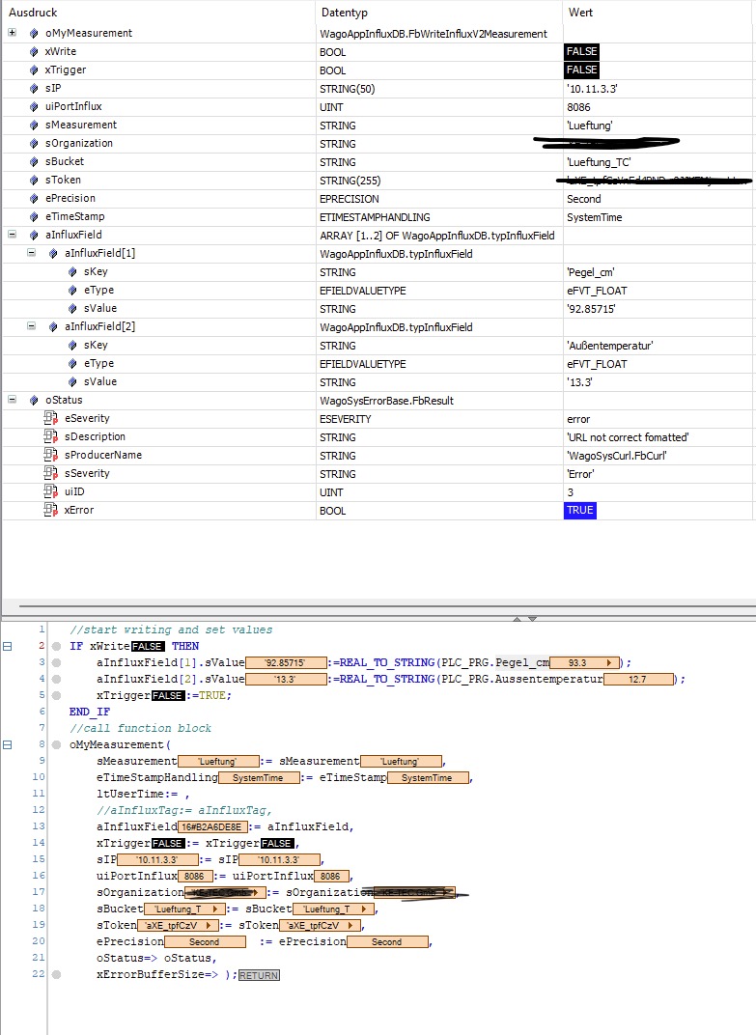The width and height of the screenshot is (756, 1035).
Task: Click the variable icon beside sMeasurement
Action: click(x=34, y=125)
